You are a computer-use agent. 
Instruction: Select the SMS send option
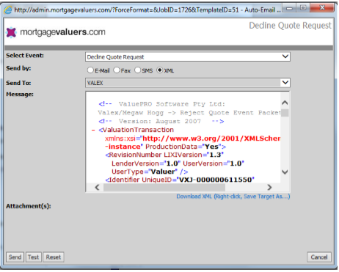coord(138,70)
